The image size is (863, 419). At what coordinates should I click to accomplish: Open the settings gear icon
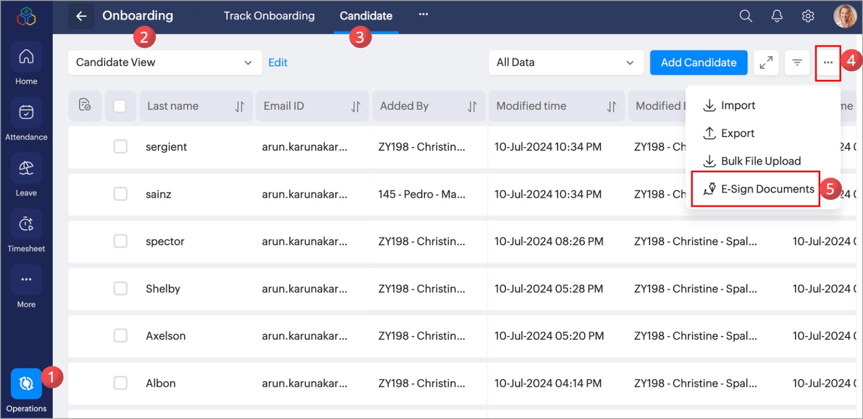808,16
